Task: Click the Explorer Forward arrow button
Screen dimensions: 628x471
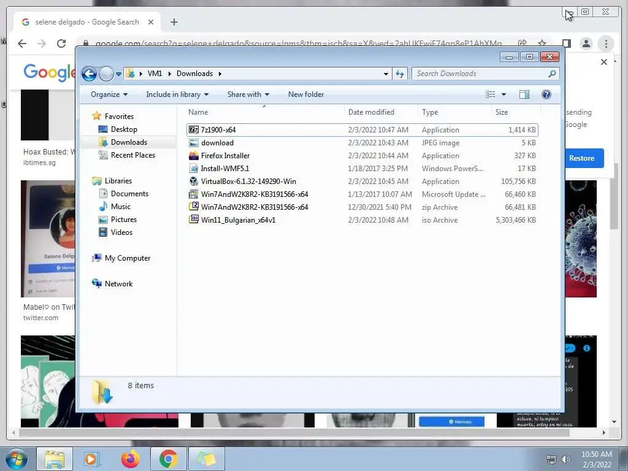Action: (x=106, y=74)
